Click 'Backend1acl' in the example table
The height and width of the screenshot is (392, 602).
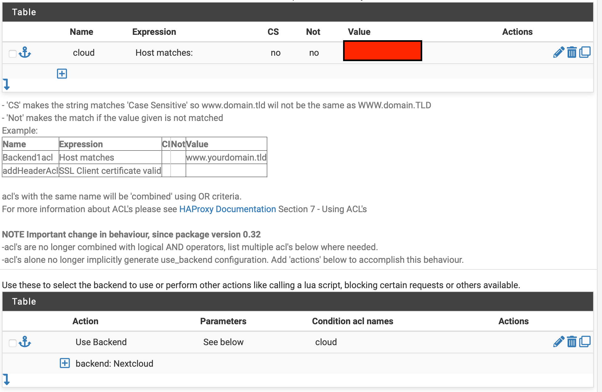pyautogui.click(x=28, y=157)
